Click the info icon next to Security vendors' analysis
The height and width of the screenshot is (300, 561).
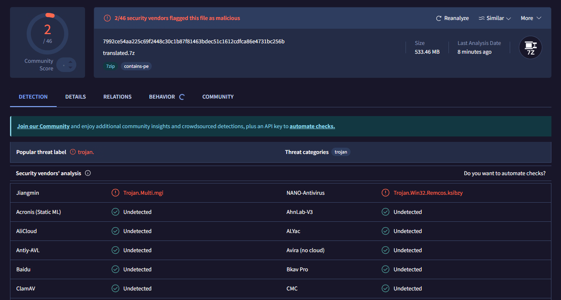pos(88,173)
